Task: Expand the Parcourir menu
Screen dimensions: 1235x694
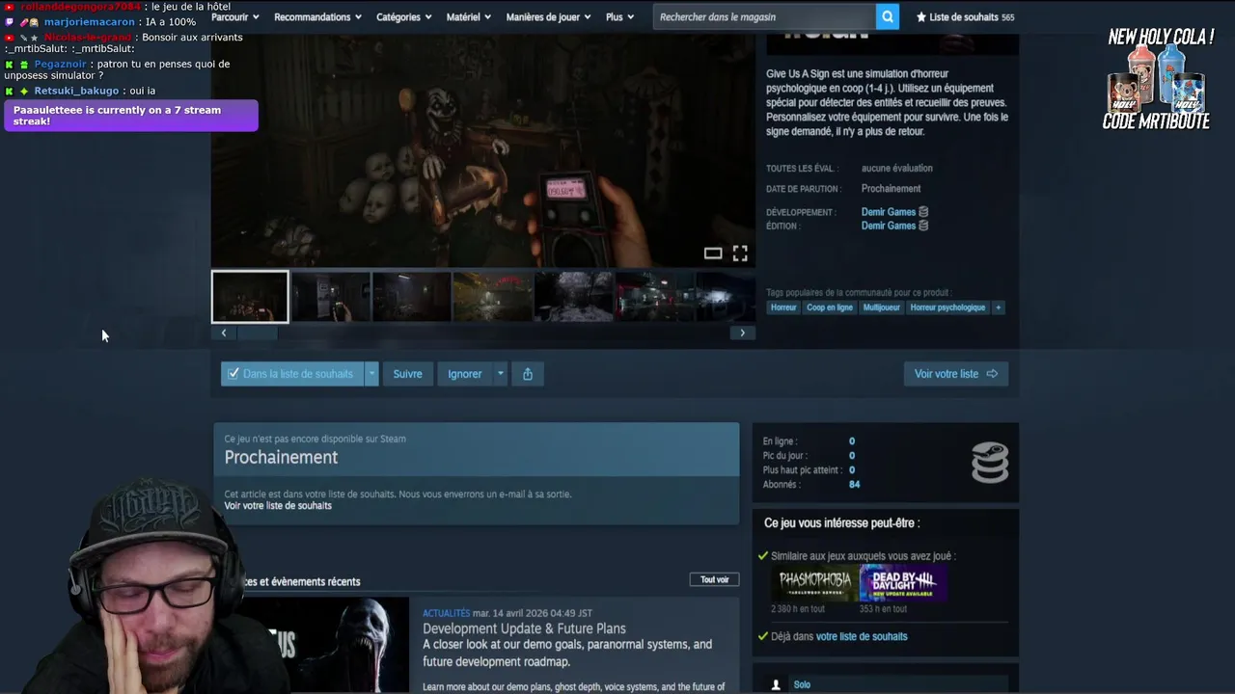Action: (235, 16)
